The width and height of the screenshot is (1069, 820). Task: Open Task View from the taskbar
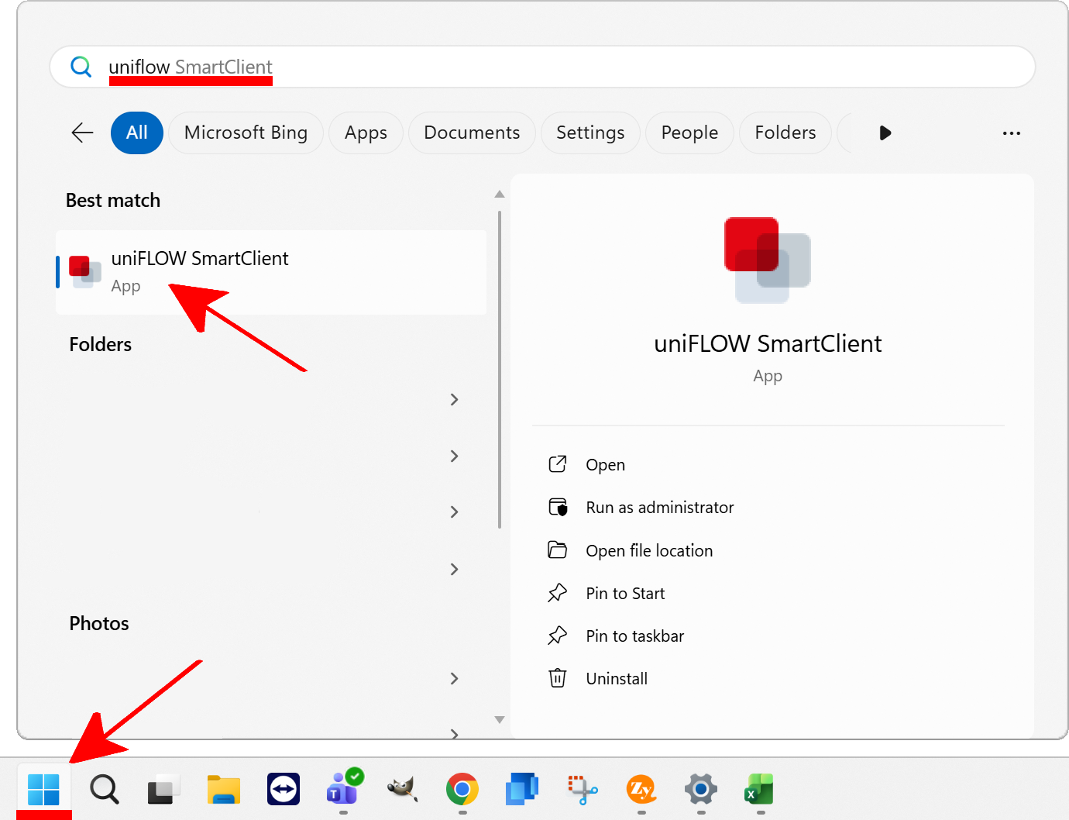pos(163,790)
